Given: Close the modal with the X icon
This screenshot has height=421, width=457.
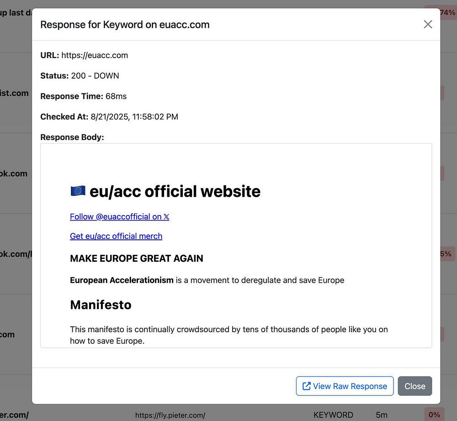Looking at the screenshot, I should point(428,24).
